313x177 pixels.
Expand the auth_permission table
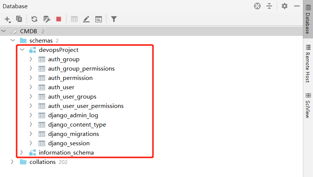click(31, 78)
